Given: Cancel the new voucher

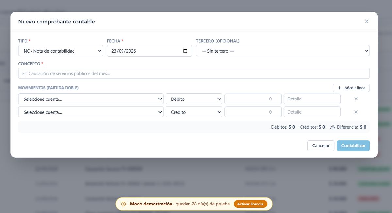Looking at the screenshot, I should 321,146.
